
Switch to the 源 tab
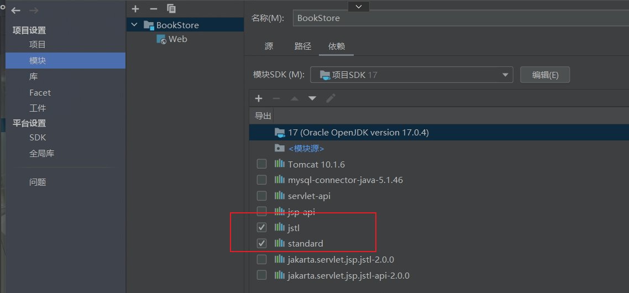[269, 46]
